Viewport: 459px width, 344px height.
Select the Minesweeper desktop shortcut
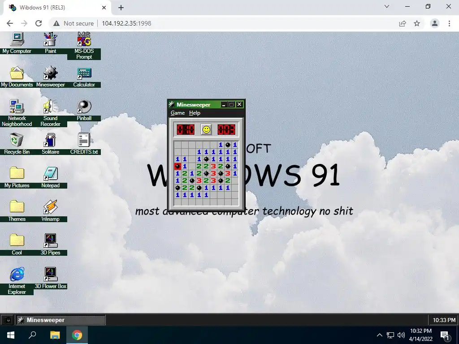tap(50, 77)
